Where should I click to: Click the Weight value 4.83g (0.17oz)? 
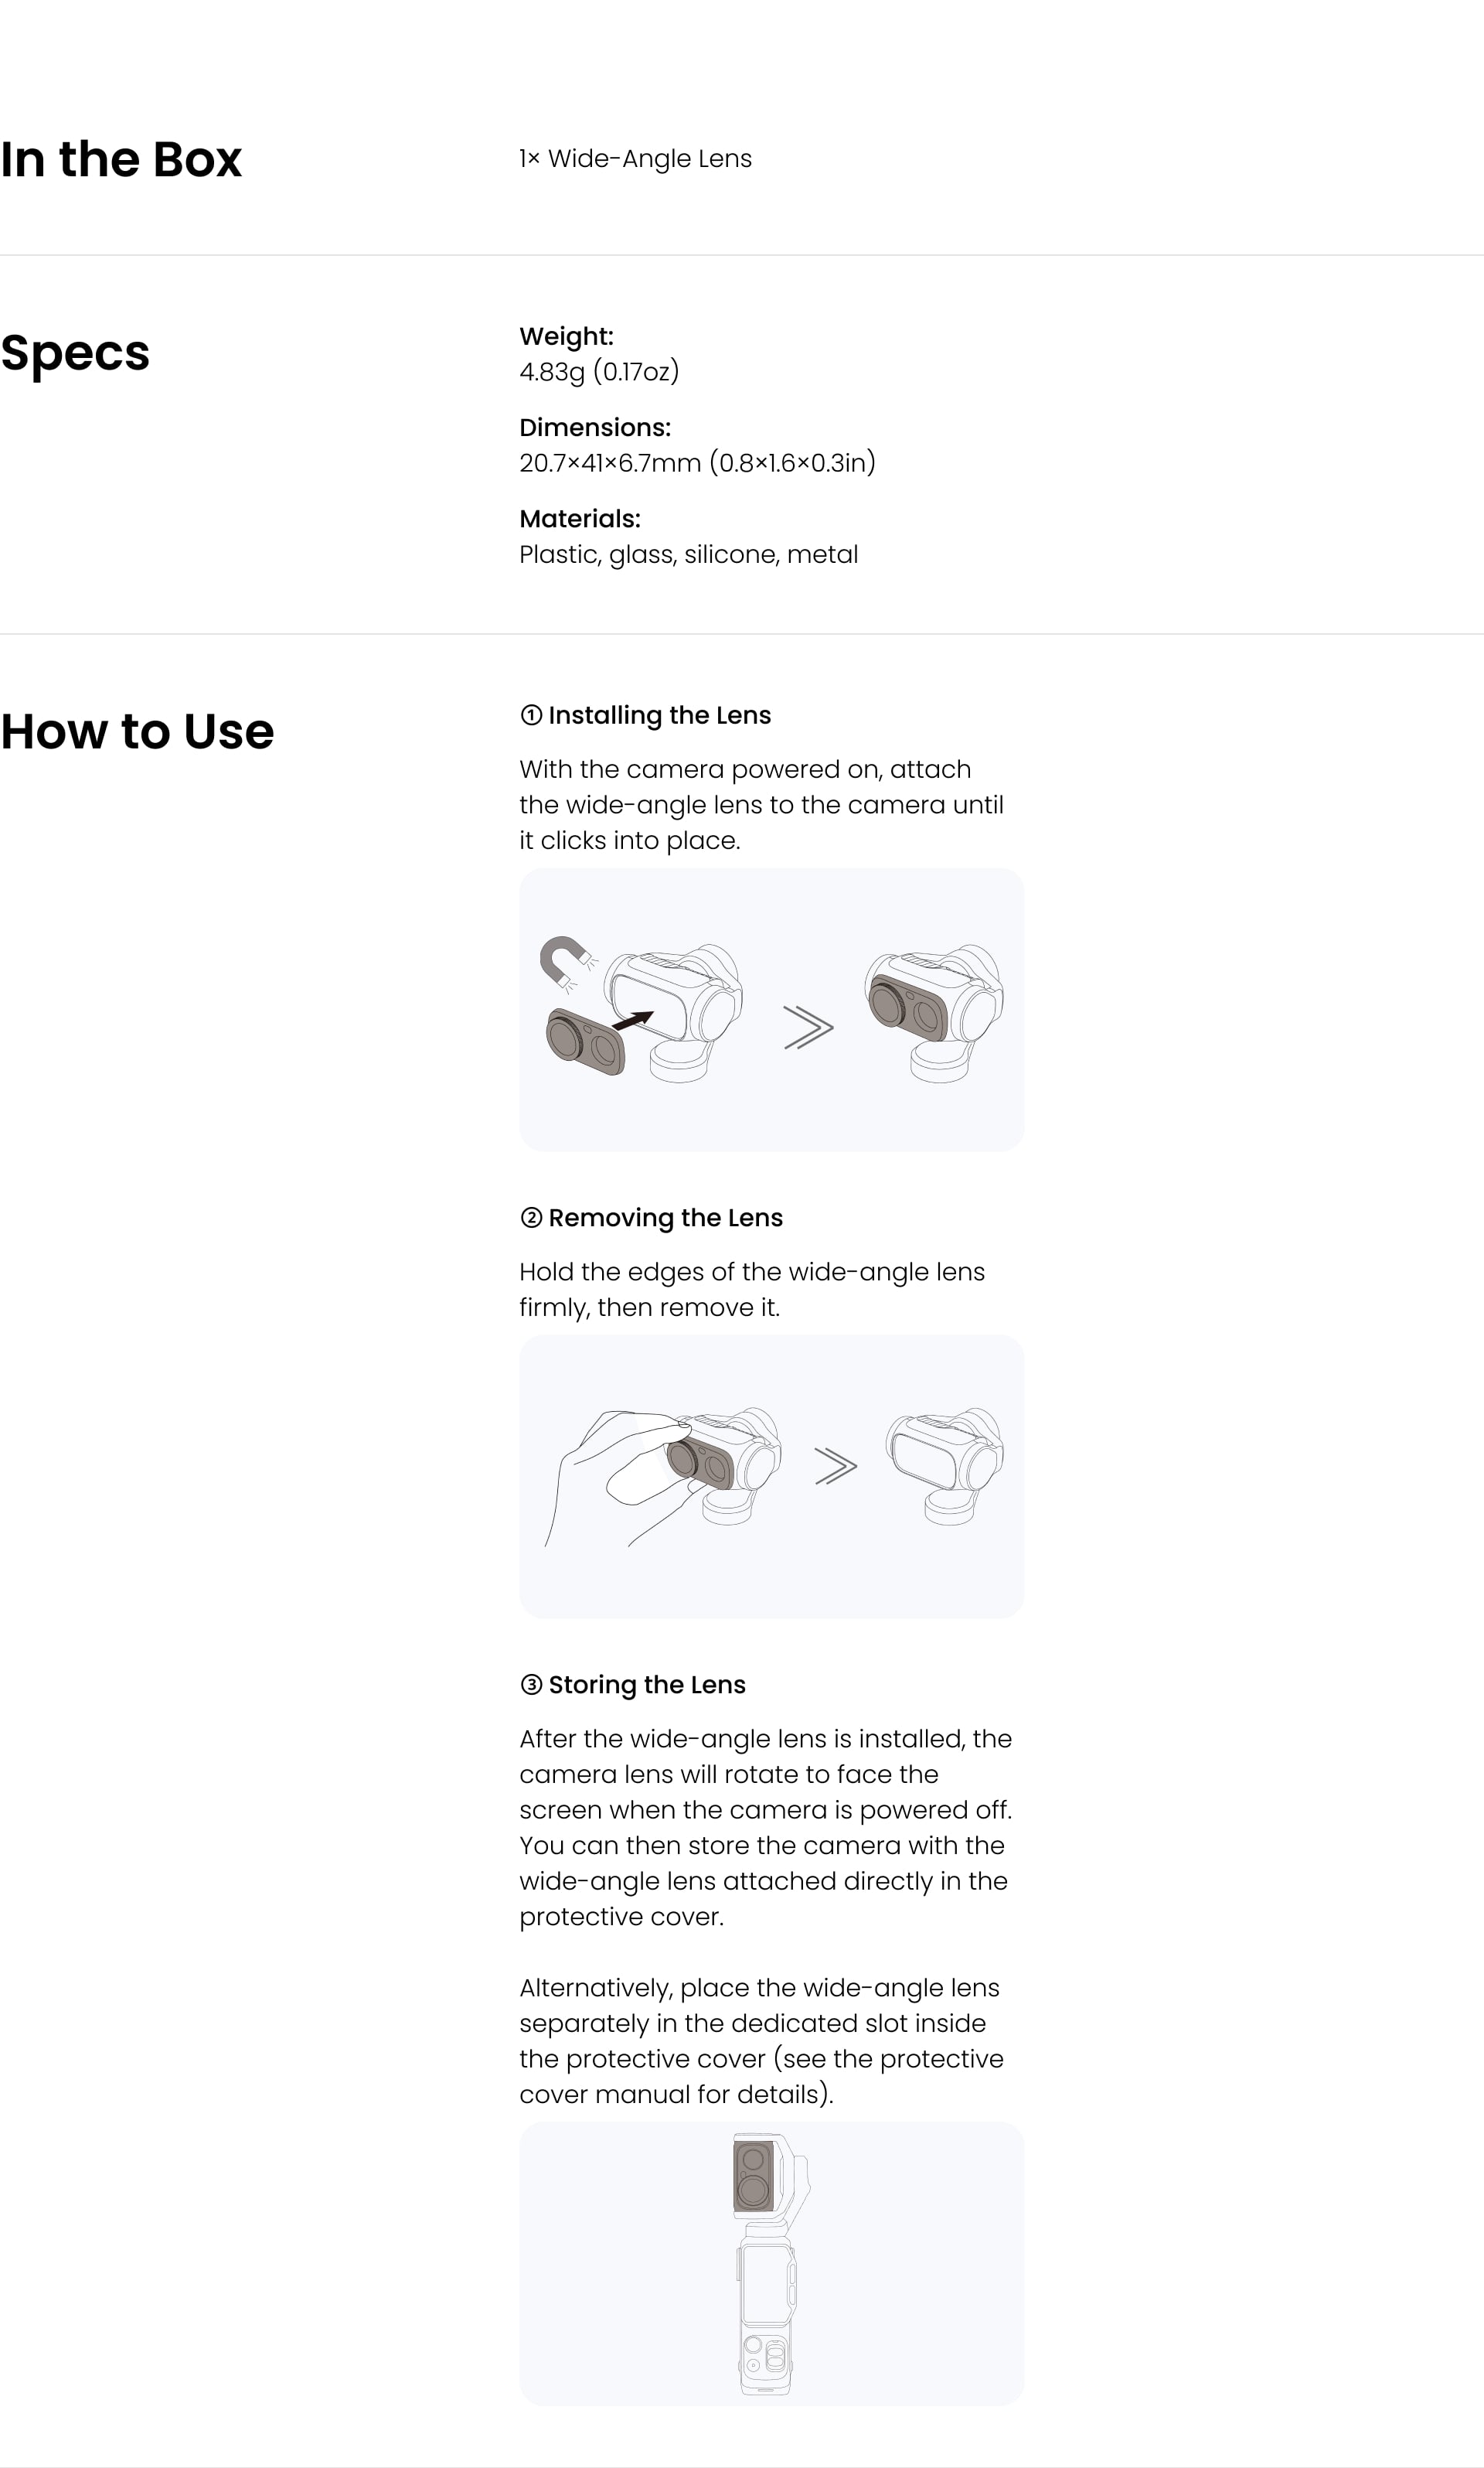[x=599, y=371]
